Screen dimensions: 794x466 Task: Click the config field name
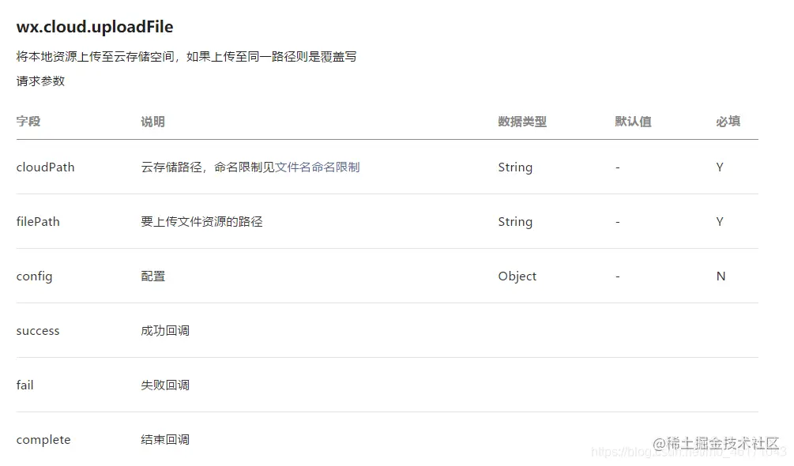tap(35, 276)
